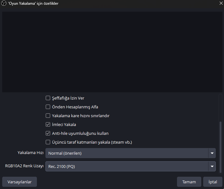Cancel with the İptal button
Viewport: 224px width, 189px height.
pyautogui.click(x=213, y=182)
